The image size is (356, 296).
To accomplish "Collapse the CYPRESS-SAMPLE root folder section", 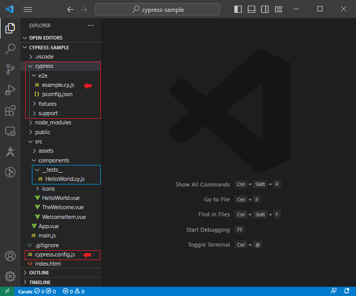I will tap(61, 47).
